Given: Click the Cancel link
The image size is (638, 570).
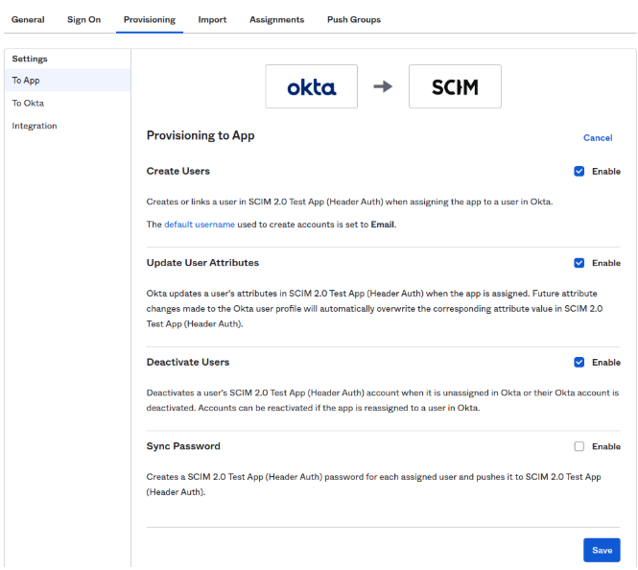Looking at the screenshot, I should (x=598, y=138).
